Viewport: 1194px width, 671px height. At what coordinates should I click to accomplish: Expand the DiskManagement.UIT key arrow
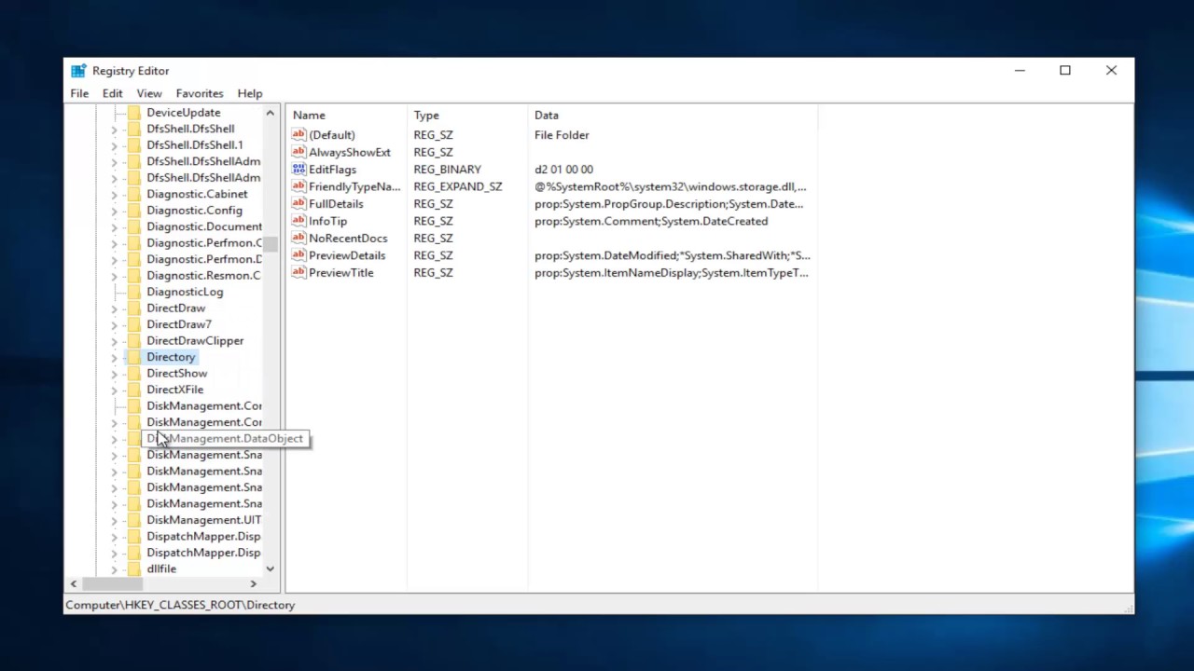pos(114,521)
